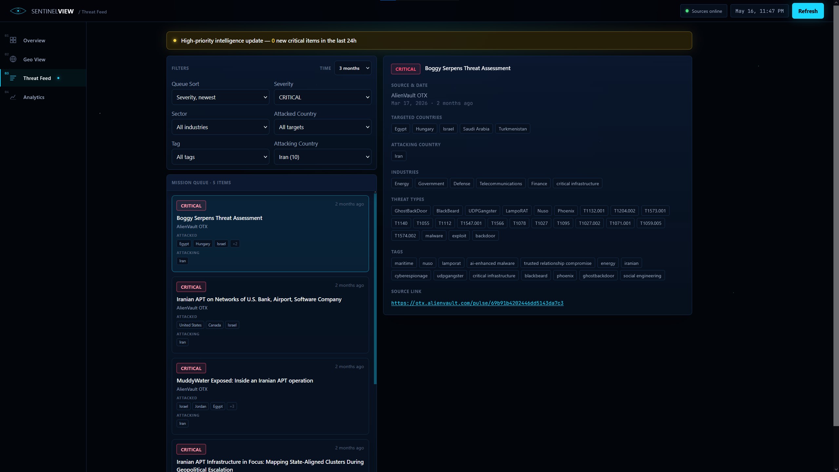Open the Iranian APT on Networks queue card
Viewport: 839px width, 472px height.
[x=270, y=315]
